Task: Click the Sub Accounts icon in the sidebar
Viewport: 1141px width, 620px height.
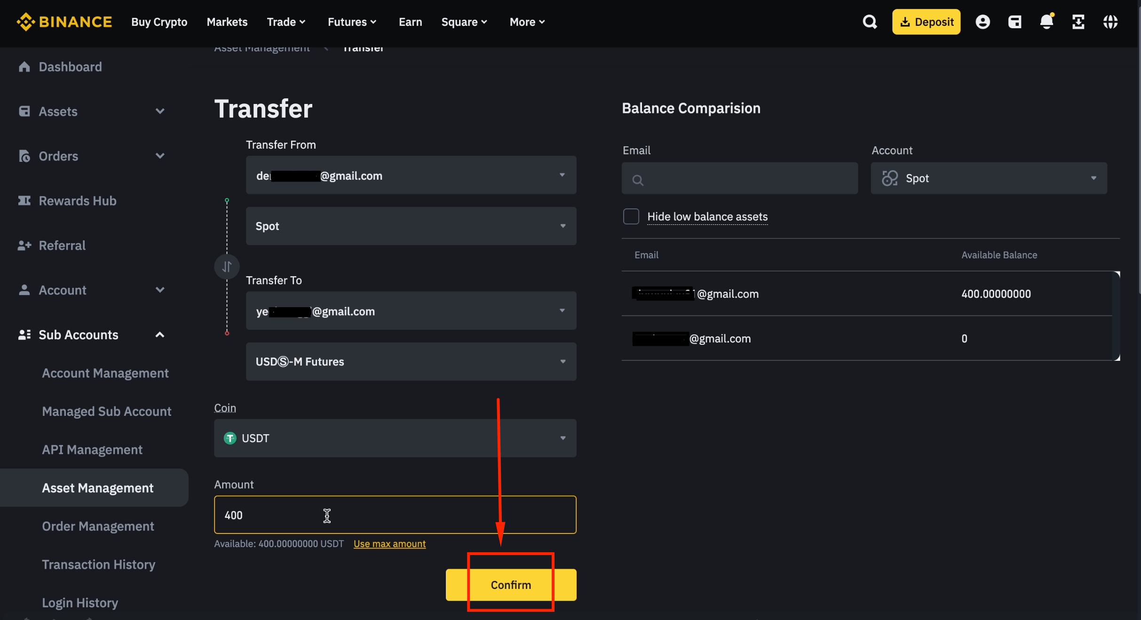Action: pos(24,334)
